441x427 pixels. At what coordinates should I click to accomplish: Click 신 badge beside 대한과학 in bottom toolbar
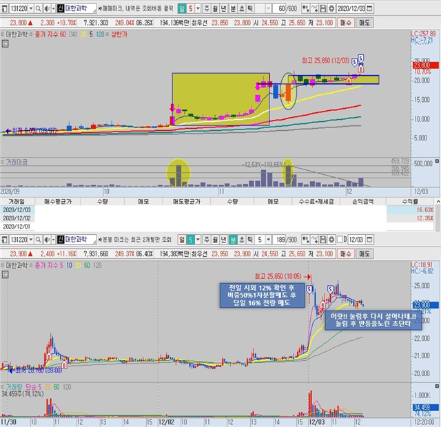tap(61, 240)
